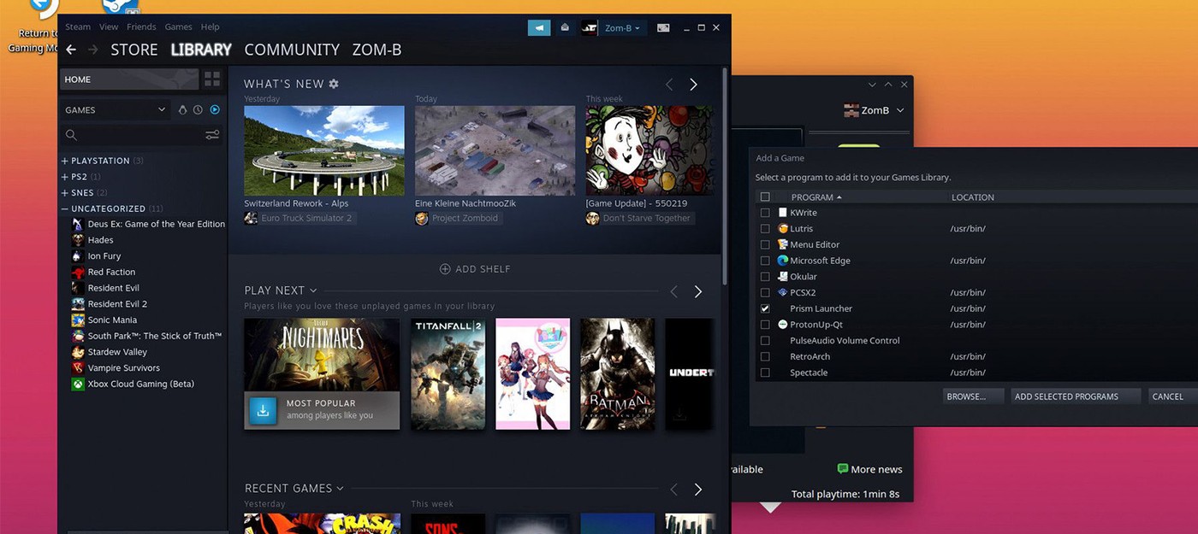Open the Steam menu
The width and height of the screenshot is (1198, 534).
[x=78, y=27]
